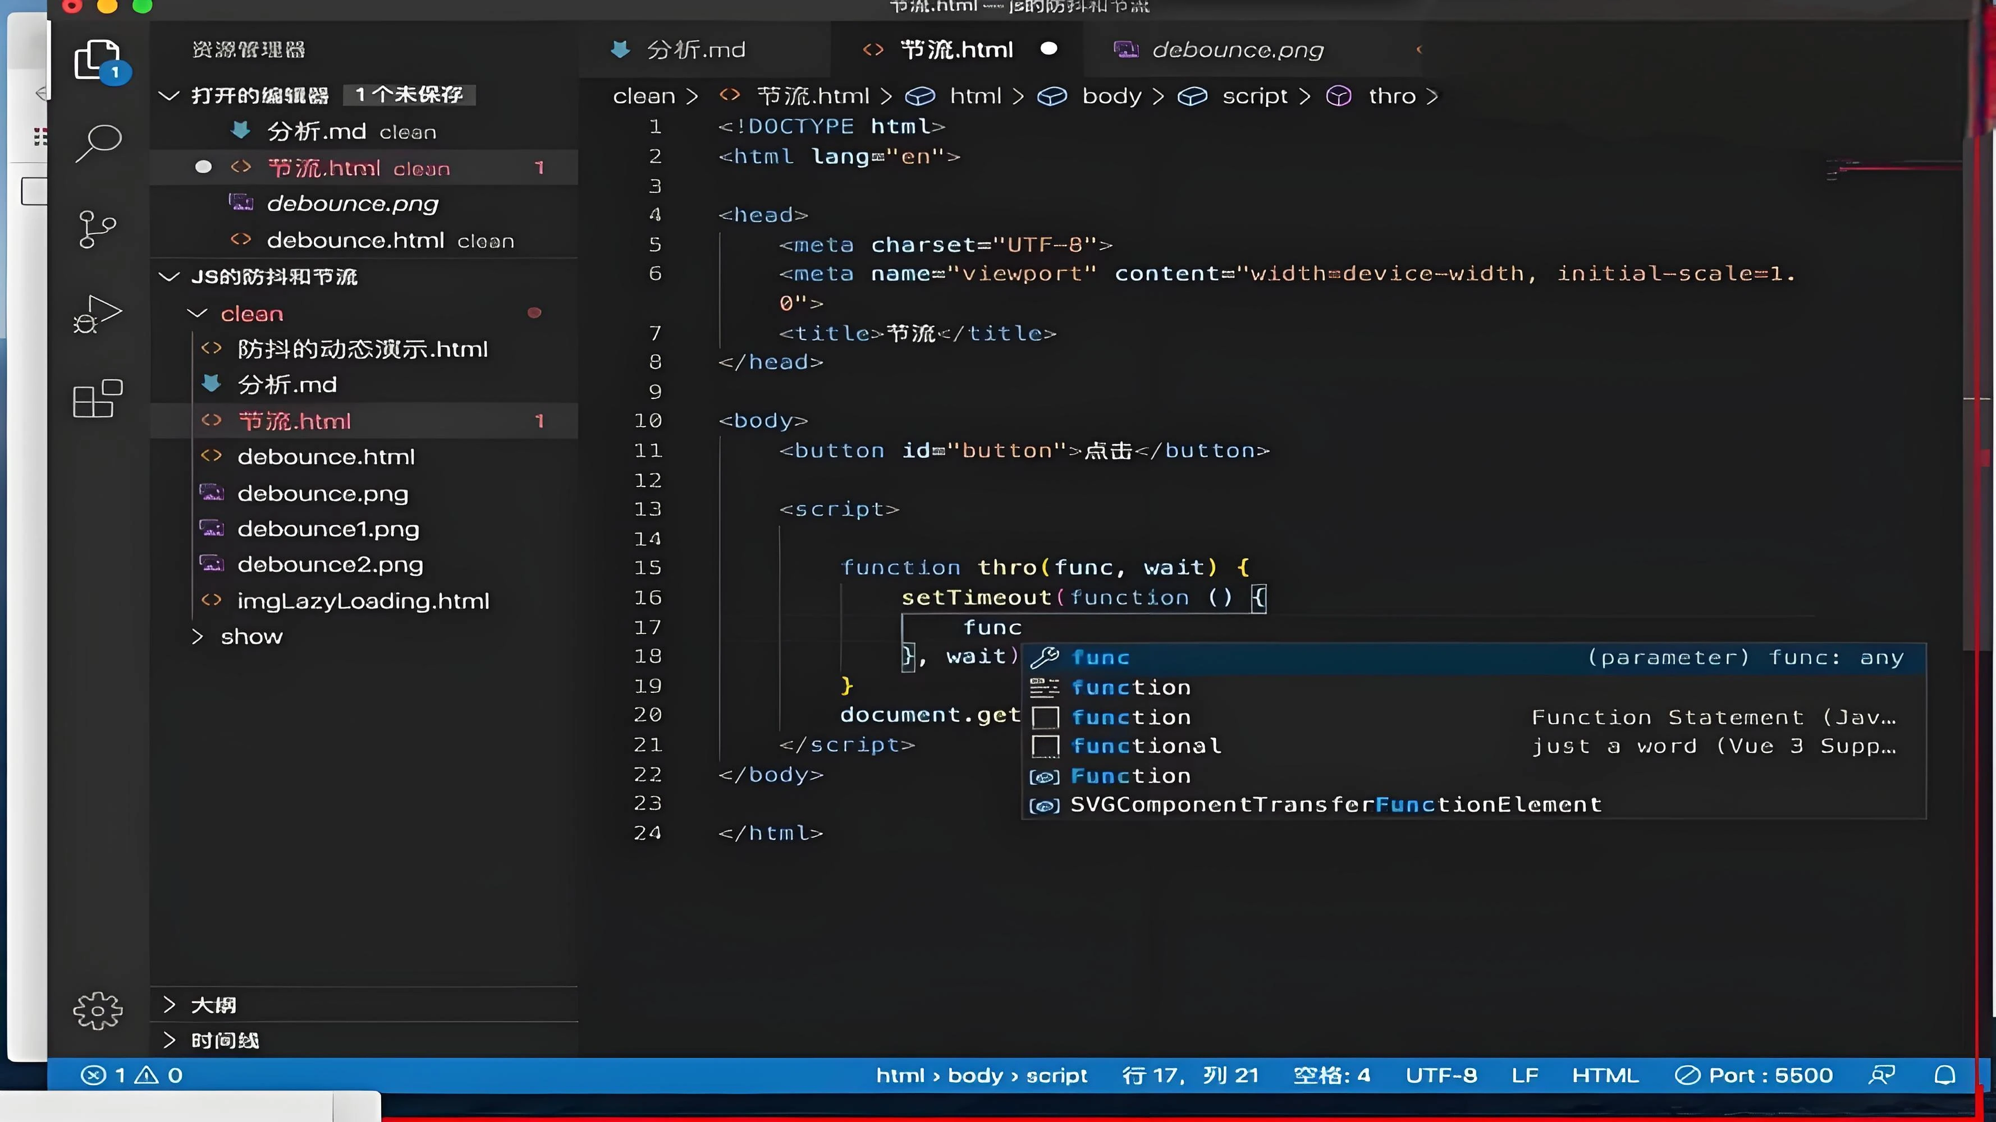Collapse the 打开的编辑器 section
The image size is (1996, 1122).
[168, 95]
